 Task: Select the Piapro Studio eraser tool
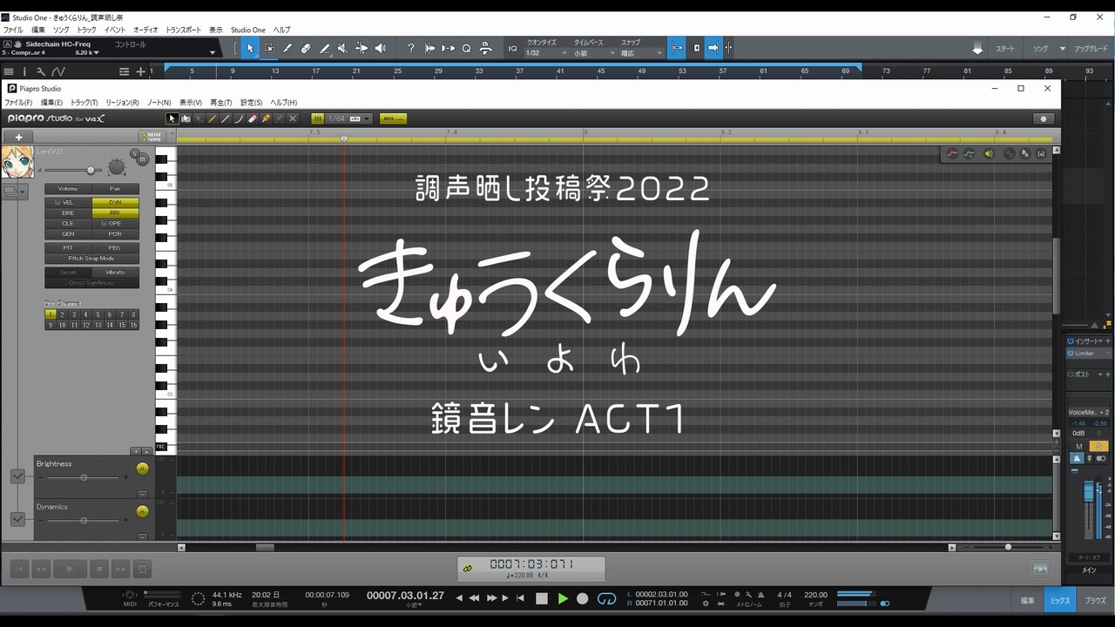pyautogui.click(x=253, y=118)
